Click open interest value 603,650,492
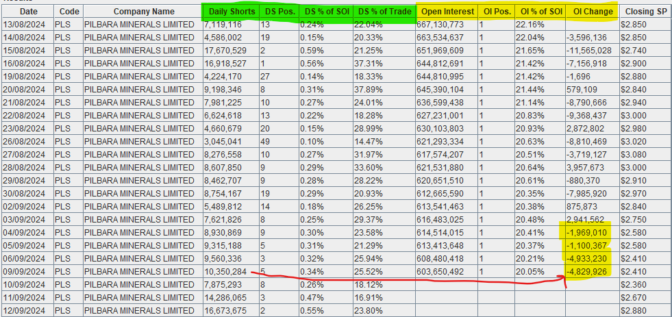 tap(440, 272)
